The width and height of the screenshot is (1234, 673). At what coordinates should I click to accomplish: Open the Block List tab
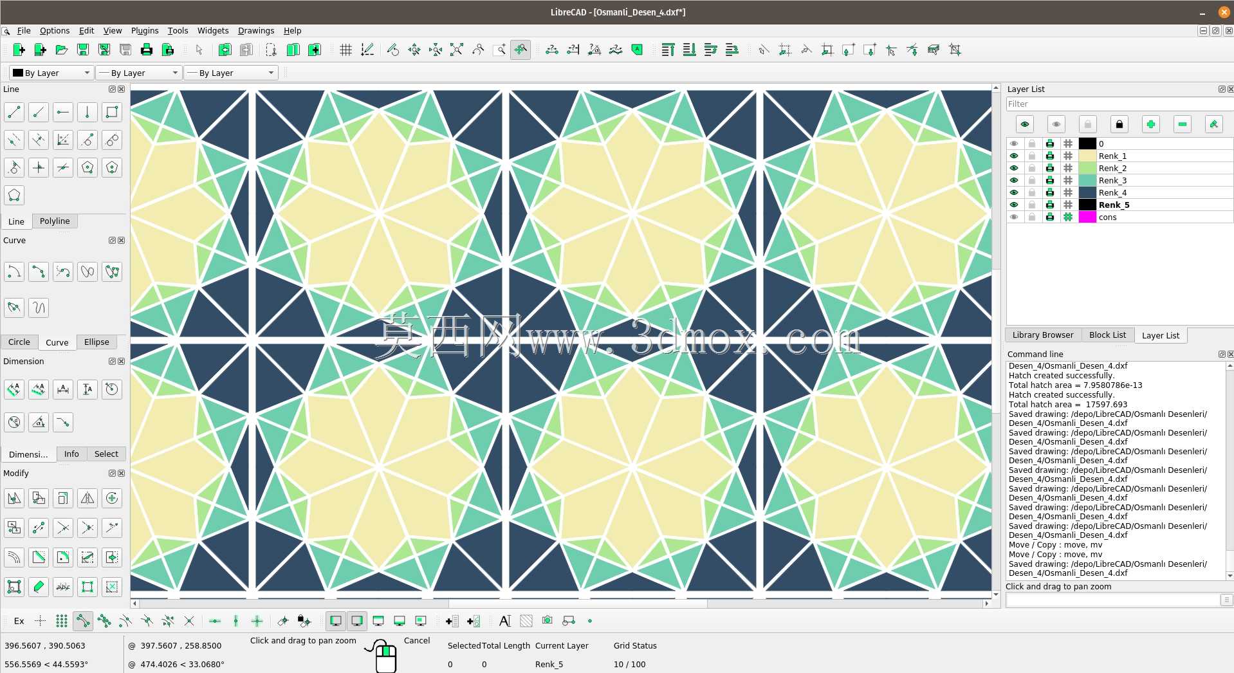1107,335
